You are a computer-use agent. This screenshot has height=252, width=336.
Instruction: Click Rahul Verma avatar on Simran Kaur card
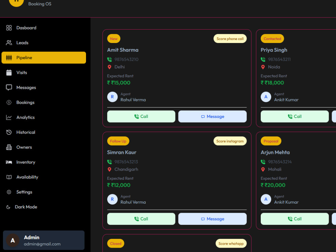[x=112, y=199]
